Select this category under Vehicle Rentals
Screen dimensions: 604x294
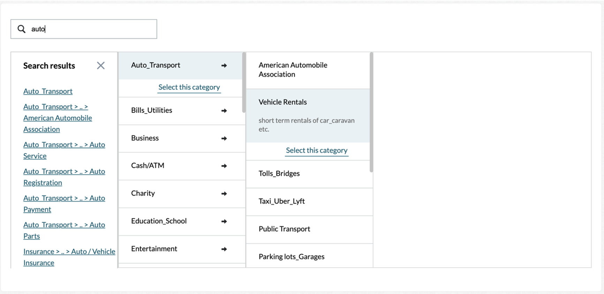coord(317,150)
